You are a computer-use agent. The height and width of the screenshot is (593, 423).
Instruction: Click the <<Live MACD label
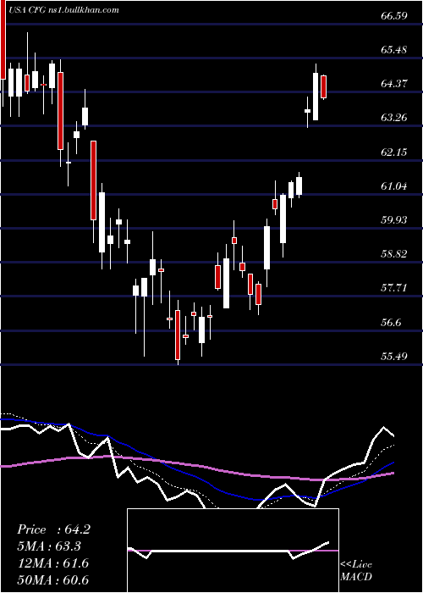356,571
